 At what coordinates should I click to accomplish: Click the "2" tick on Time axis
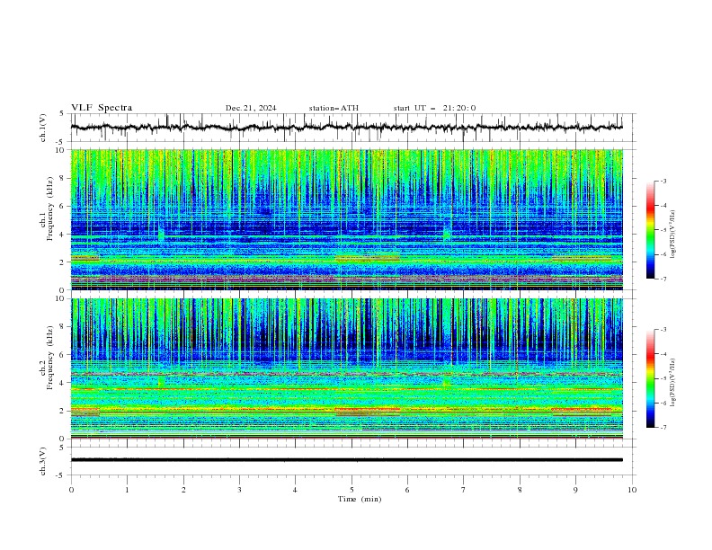click(183, 490)
